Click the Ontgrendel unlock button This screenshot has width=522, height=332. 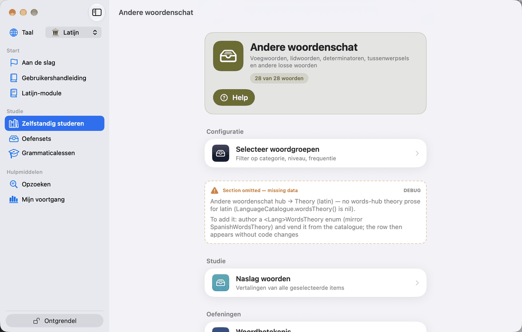tap(55, 321)
